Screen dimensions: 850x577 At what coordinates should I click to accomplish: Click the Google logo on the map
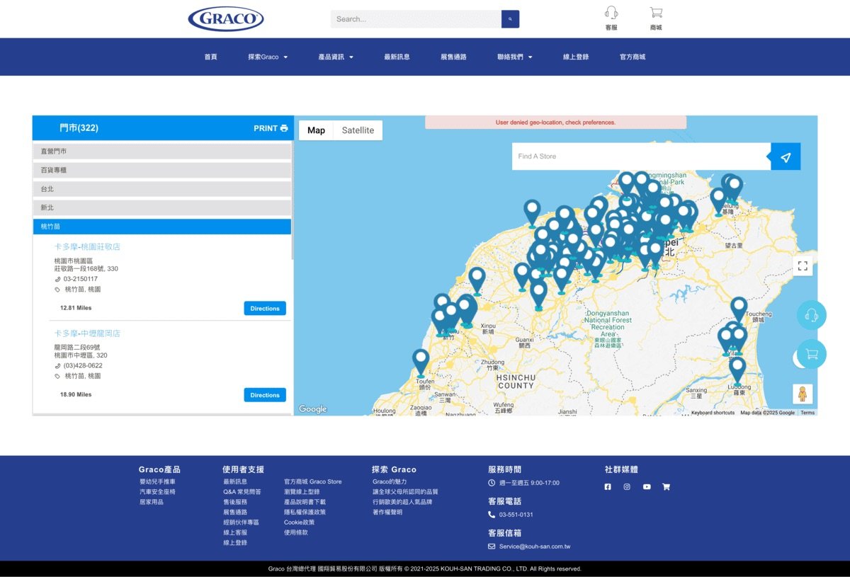312,409
